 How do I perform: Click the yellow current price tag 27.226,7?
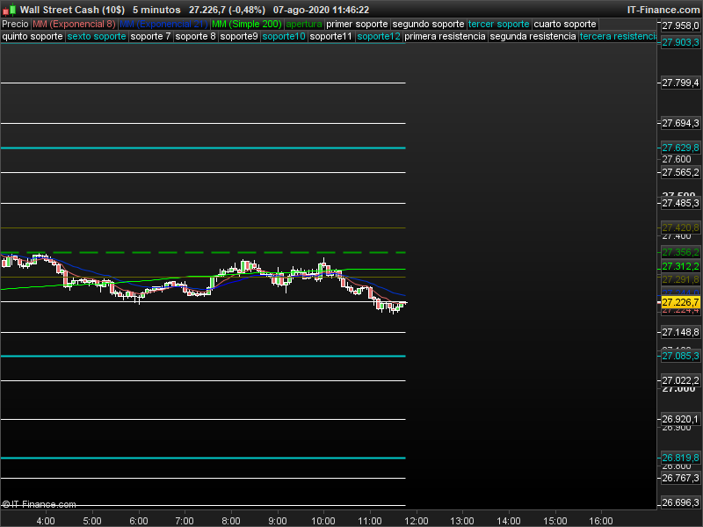(680, 303)
